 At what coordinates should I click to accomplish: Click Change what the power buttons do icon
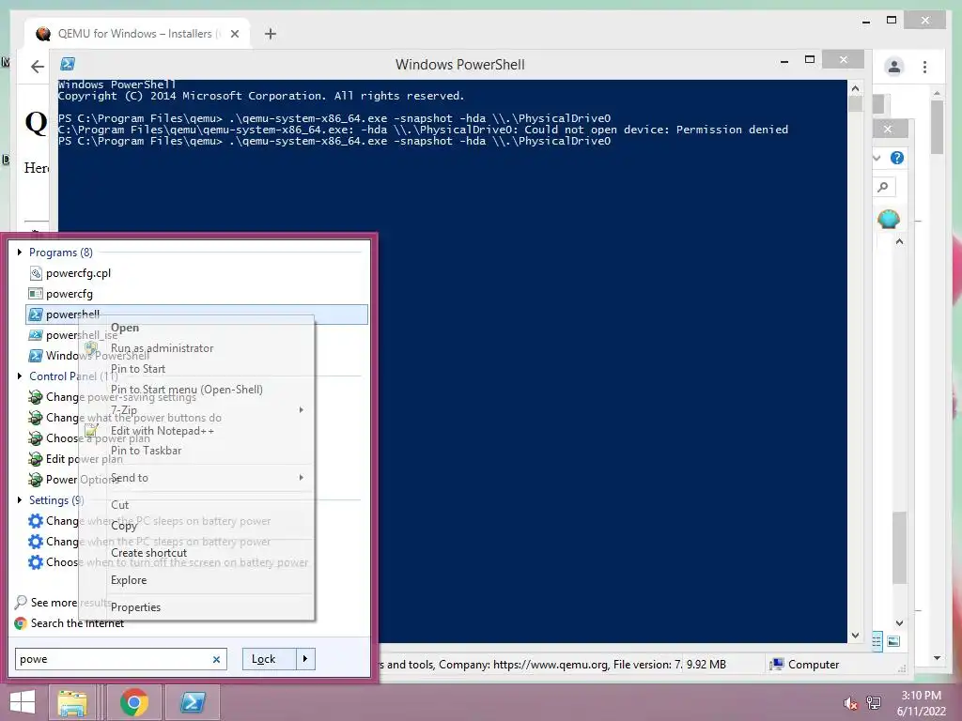tap(36, 418)
